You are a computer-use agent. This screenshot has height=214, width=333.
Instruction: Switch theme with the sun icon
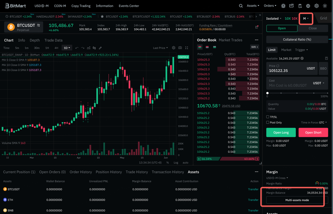point(325,6)
